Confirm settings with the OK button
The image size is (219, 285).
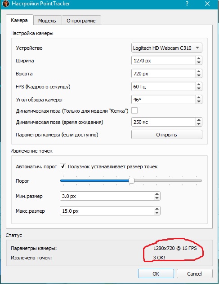click(x=156, y=273)
